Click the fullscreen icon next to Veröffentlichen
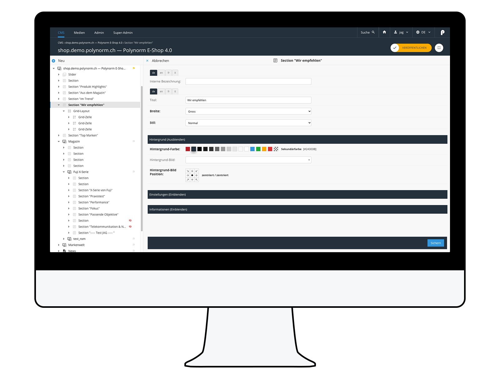The image size is (500, 375). [x=439, y=48]
